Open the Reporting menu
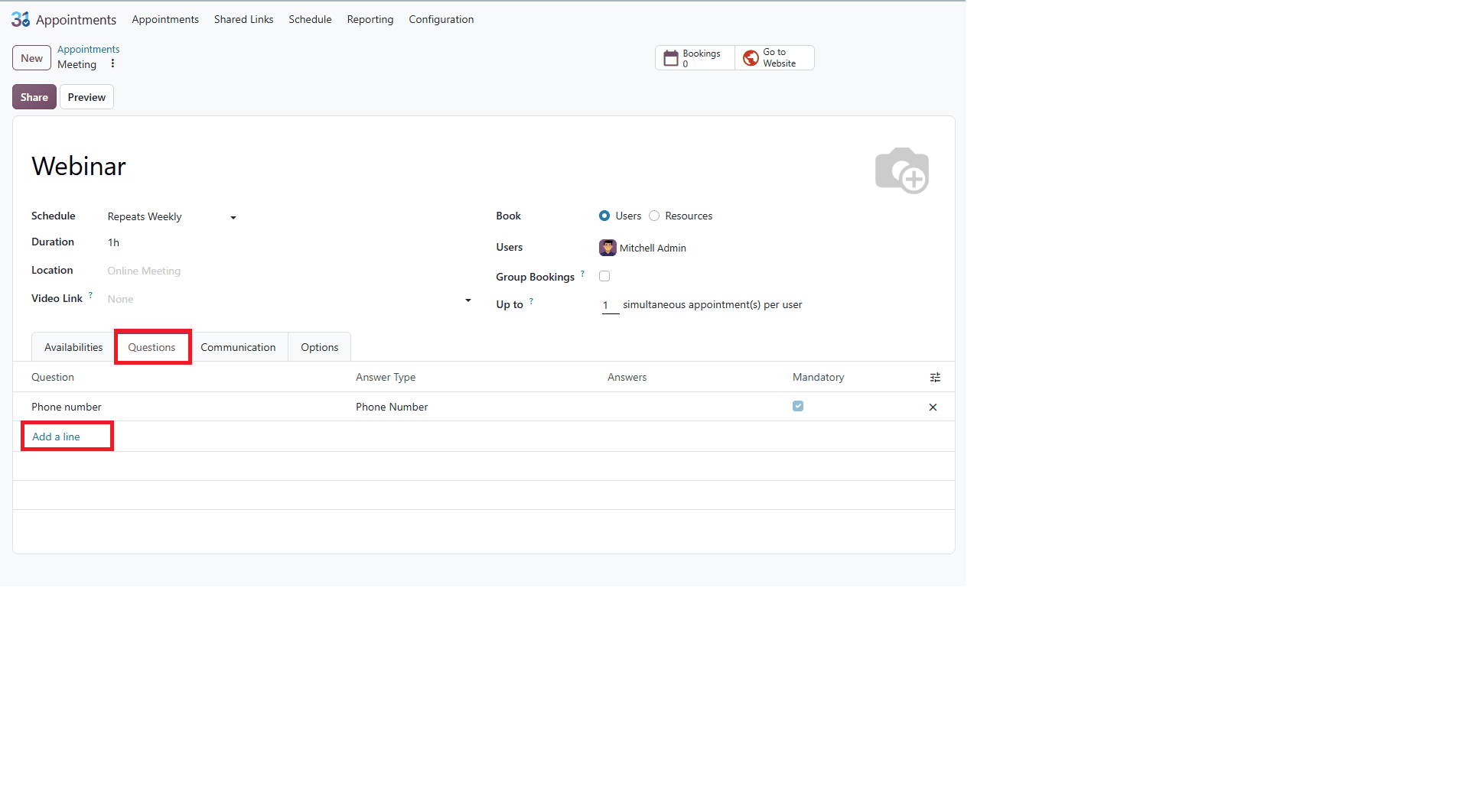The width and height of the screenshot is (1469, 789). click(370, 19)
